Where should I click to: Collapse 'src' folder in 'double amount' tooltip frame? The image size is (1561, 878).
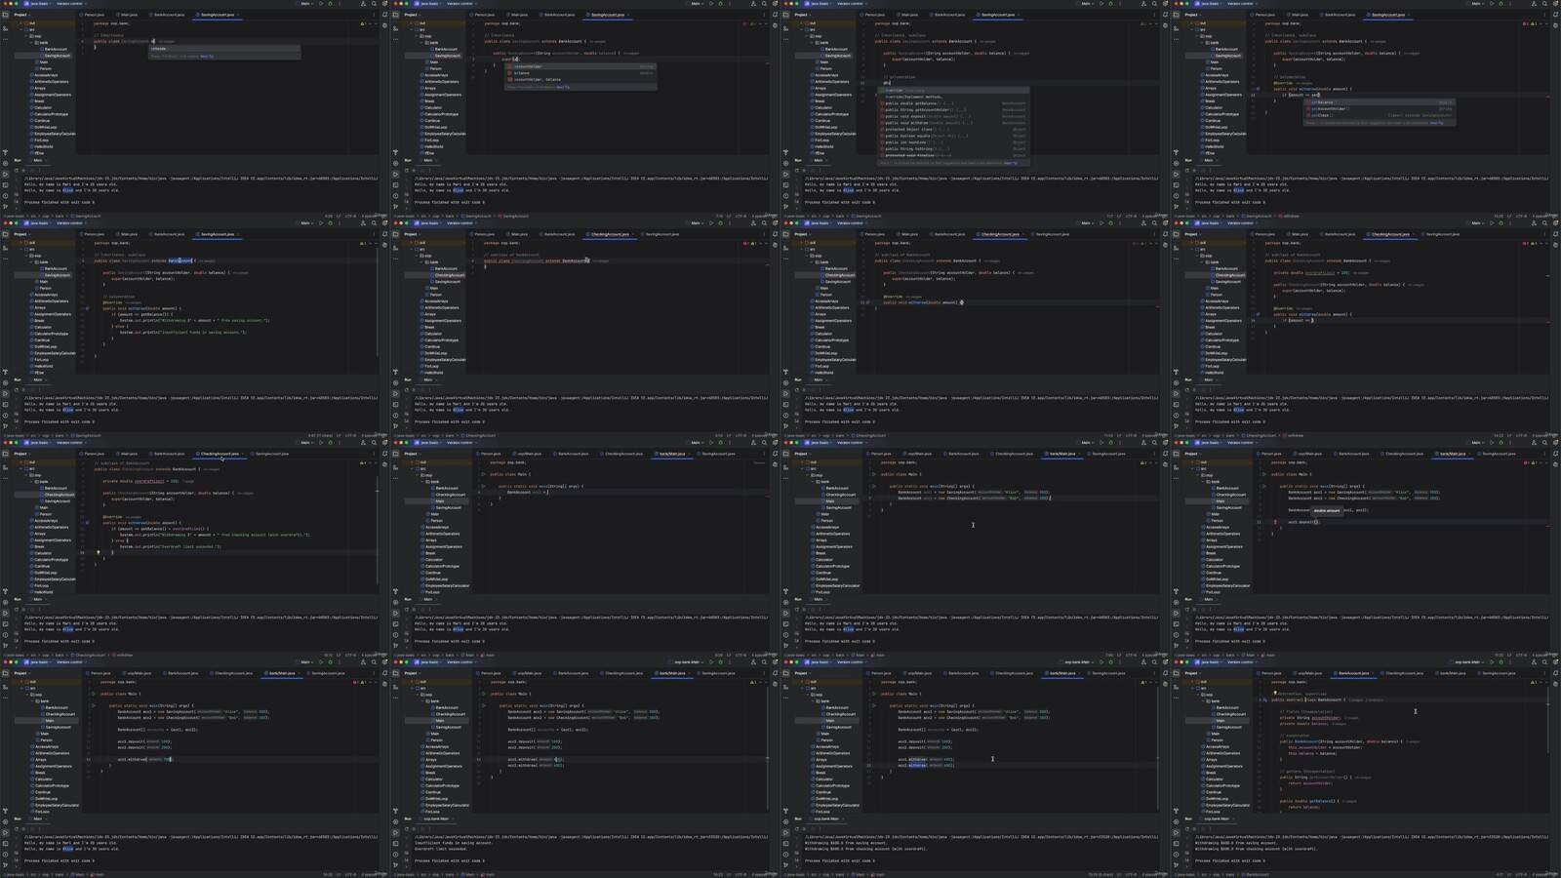coord(1192,468)
